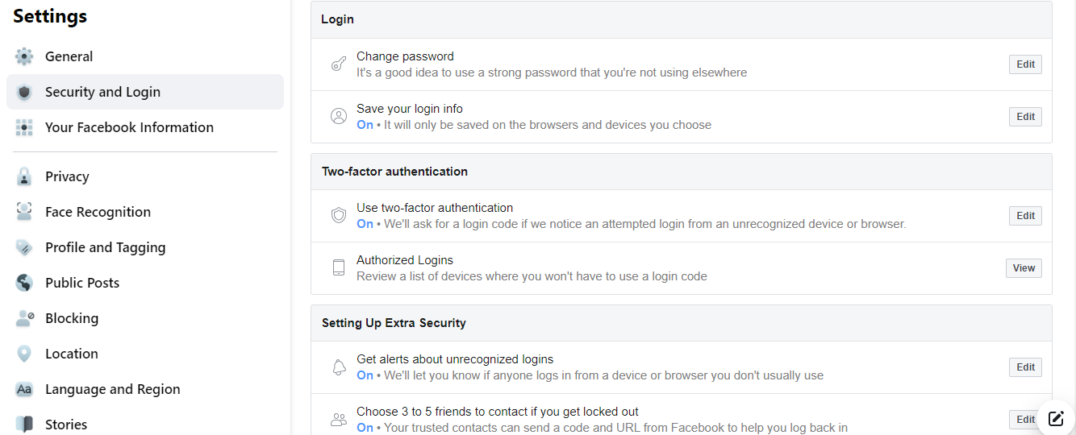
Task: Edit the Save your login info setting
Action: click(x=1025, y=117)
